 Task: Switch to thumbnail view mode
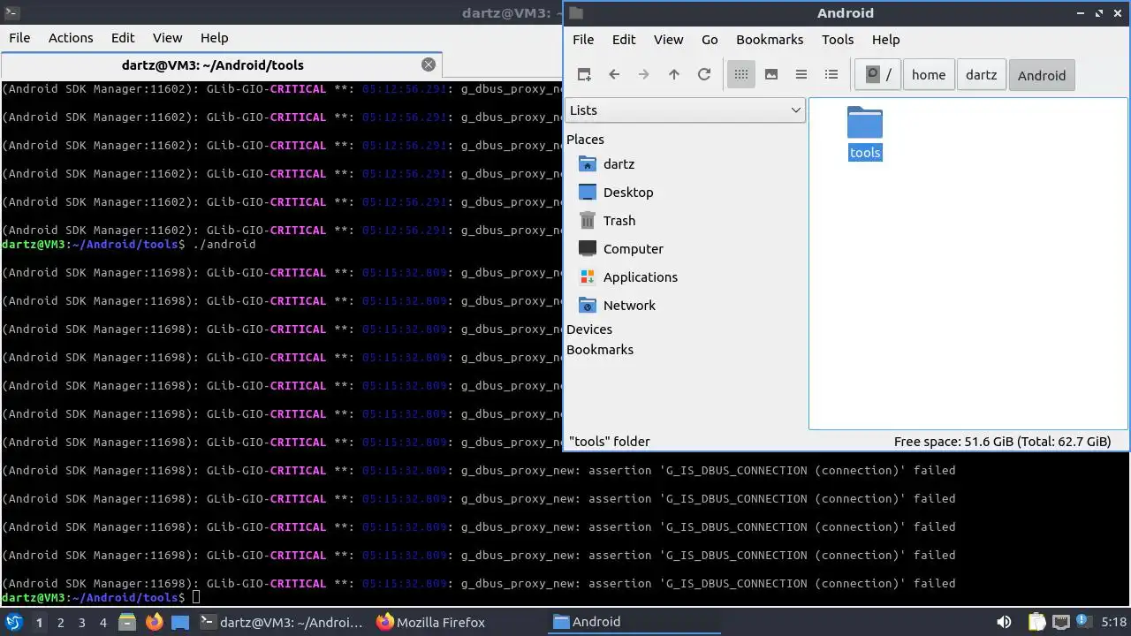pyautogui.click(x=771, y=75)
